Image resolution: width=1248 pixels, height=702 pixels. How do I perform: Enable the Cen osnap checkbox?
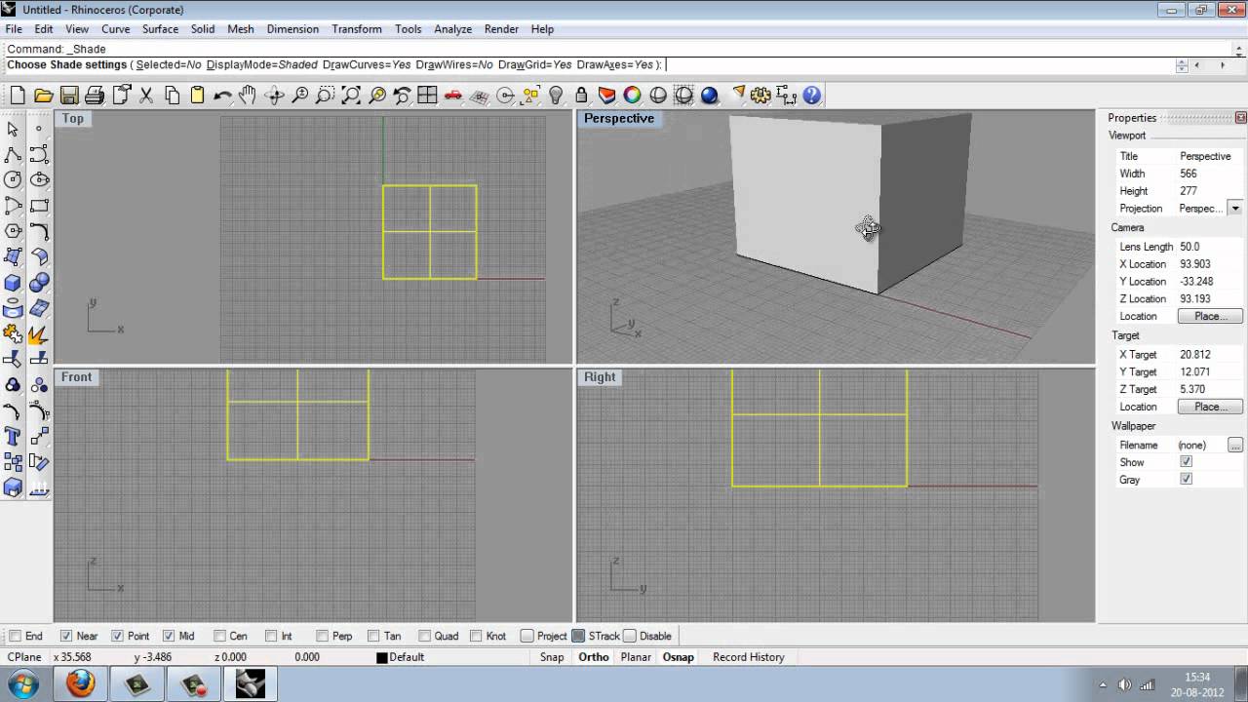point(219,636)
